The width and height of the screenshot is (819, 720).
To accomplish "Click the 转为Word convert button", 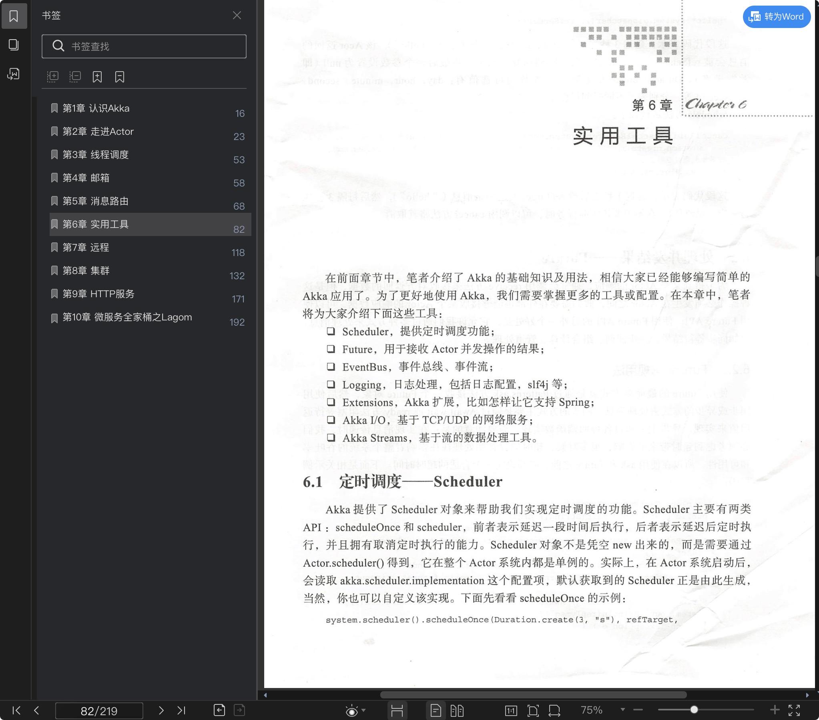I will tap(777, 17).
